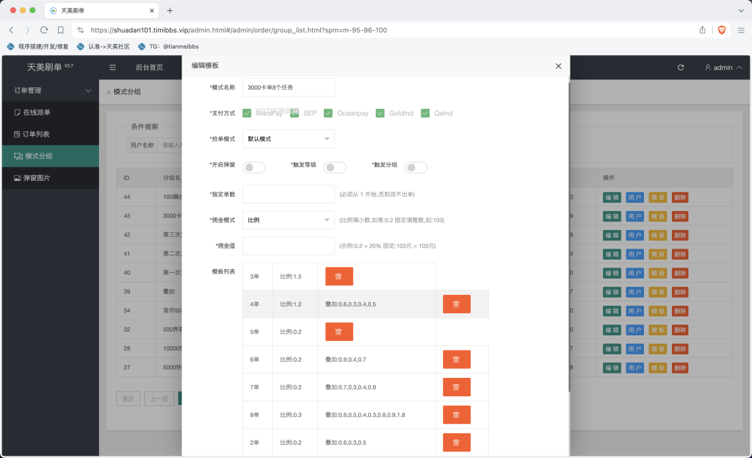Viewport: 752px width, 458px height.
Task: Delete the 3单 template row
Action: point(339,276)
